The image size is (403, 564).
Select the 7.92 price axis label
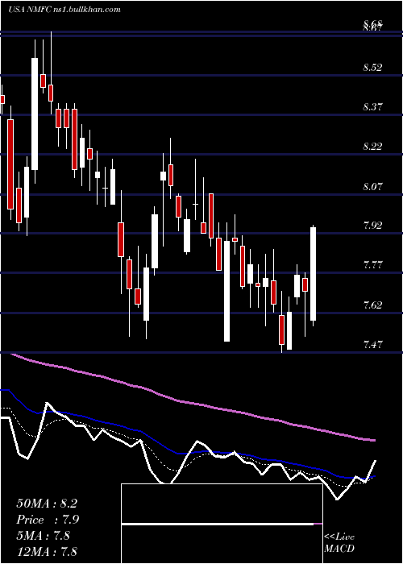372,226
